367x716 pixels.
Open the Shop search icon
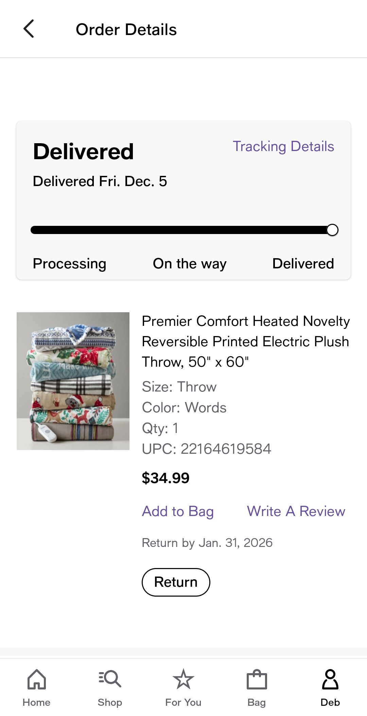click(x=110, y=679)
